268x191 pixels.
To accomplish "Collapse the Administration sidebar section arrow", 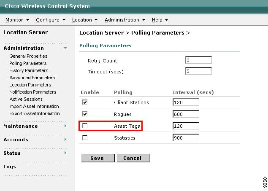I will coord(65,48).
